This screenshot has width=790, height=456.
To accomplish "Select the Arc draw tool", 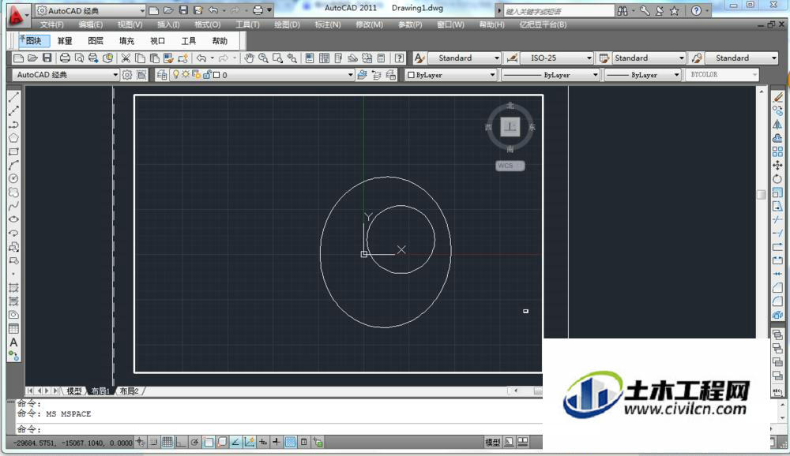I will point(13,165).
